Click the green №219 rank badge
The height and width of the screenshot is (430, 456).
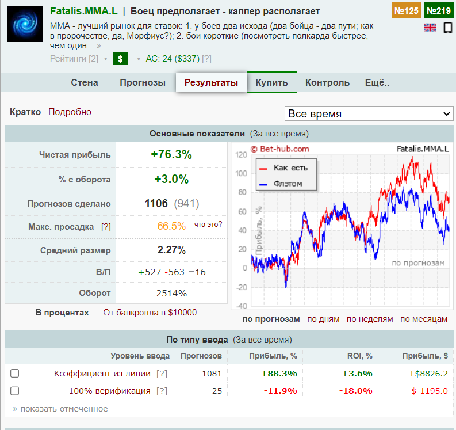pyautogui.click(x=438, y=10)
